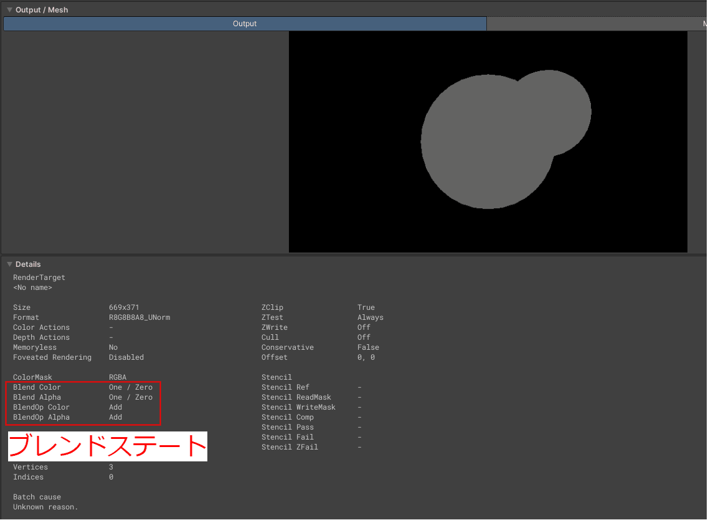The width and height of the screenshot is (708, 520).
Task: Click the red highlighted blend state box
Action: tap(83, 403)
